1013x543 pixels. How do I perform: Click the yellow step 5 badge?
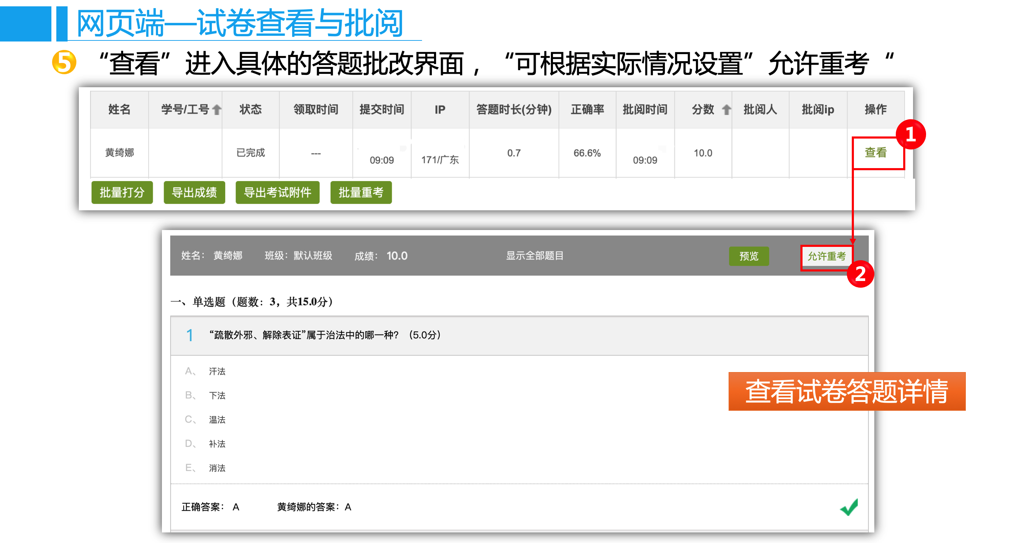[64, 62]
